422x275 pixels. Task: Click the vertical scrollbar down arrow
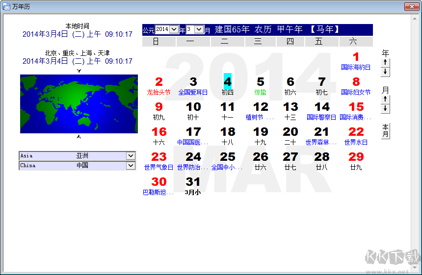click(415, 268)
